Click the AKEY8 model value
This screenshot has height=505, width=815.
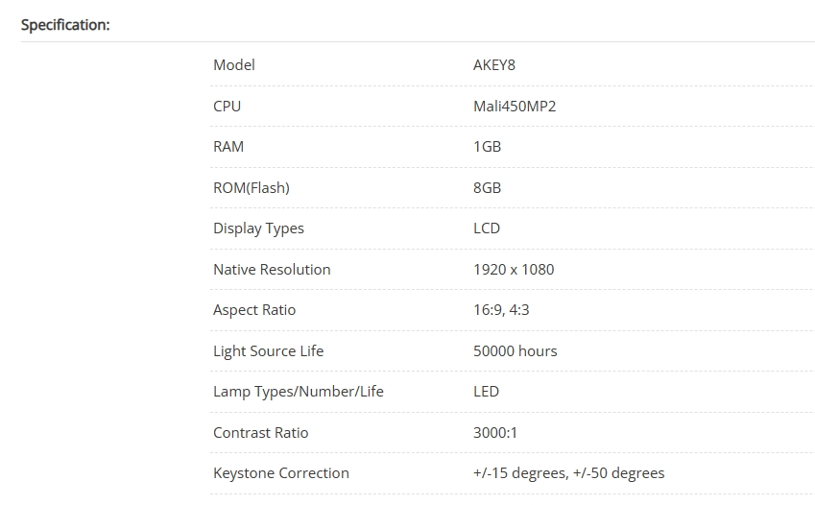[493, 65]
